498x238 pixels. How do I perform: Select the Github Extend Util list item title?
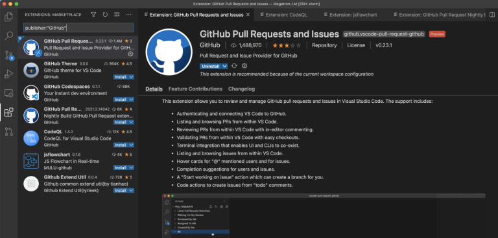[x=65, y=177]
